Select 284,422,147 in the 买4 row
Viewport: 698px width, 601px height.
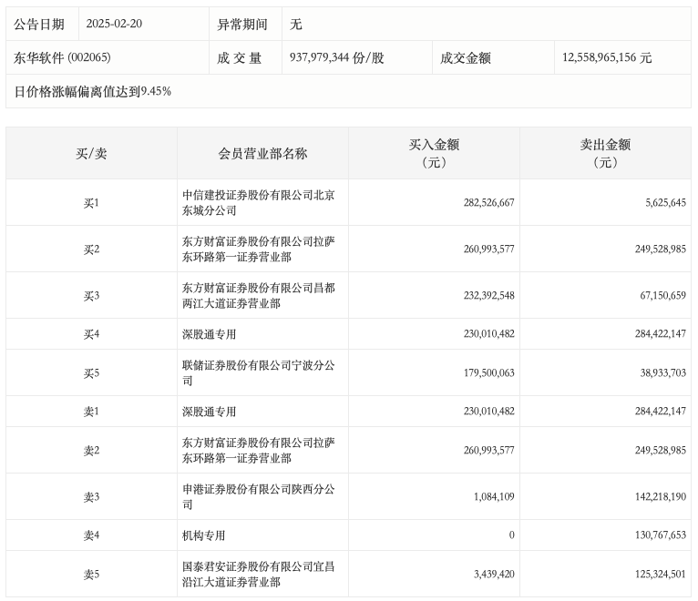(x=660, y=333)
